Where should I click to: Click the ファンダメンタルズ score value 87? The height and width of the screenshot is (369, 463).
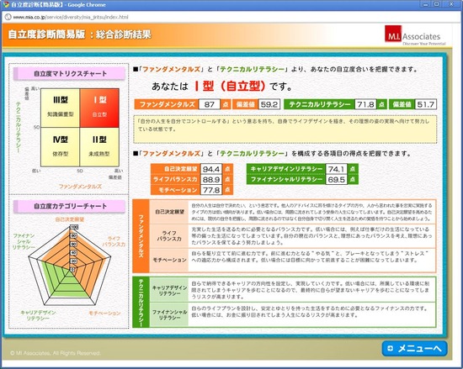[210, 104]
